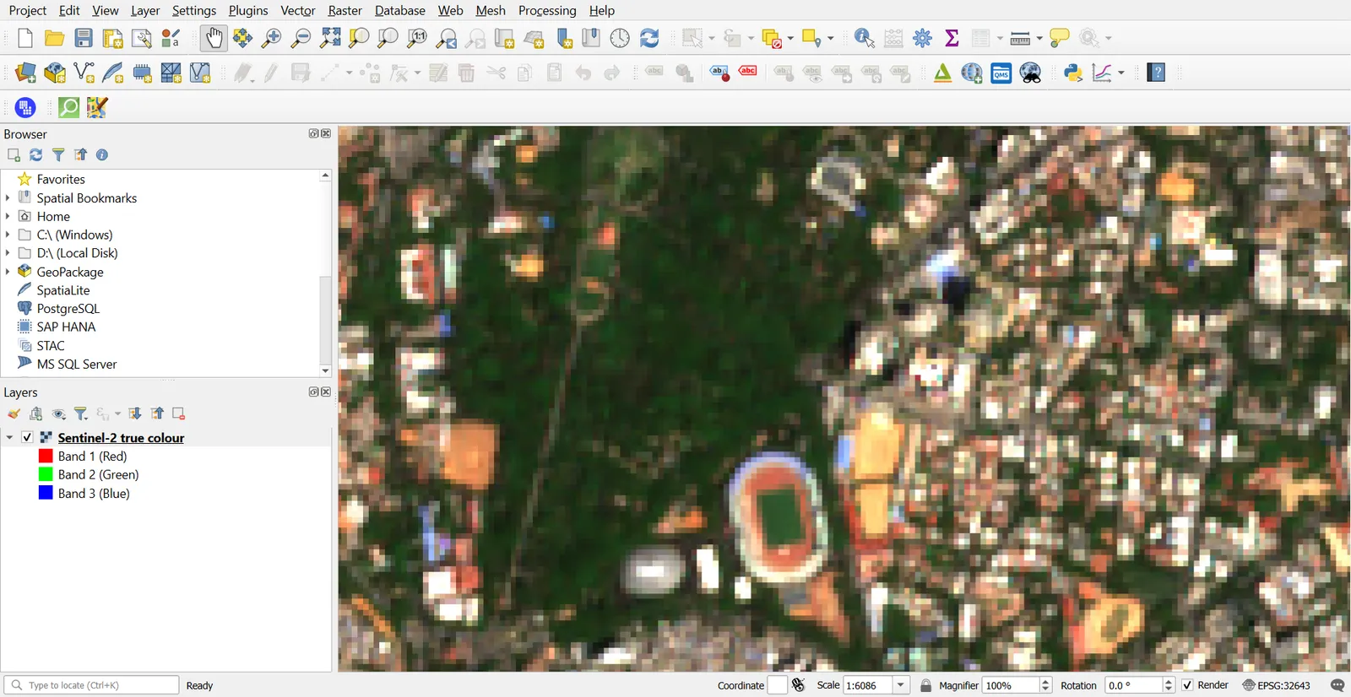Refresh the Browser panel
The image size is (1351, 697).
pos(36,155)
